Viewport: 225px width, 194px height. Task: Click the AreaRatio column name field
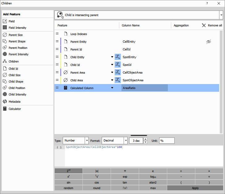point(145,88)
